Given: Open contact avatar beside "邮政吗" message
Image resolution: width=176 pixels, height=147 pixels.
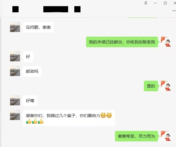Looking at the screenshot, I should pyautogui.click(x=15, y=71).
